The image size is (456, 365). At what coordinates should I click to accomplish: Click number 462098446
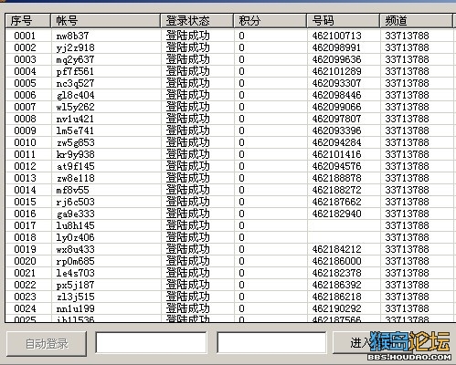click(336, 95)
